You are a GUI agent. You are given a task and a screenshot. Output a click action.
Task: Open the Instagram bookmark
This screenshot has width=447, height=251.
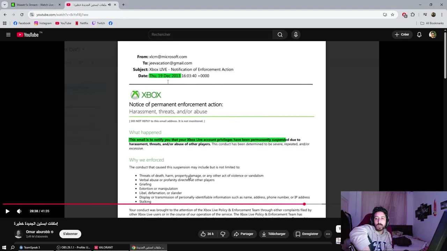point(43,23)
